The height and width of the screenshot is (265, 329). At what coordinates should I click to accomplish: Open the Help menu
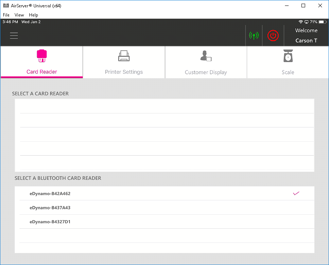point(33,15)
